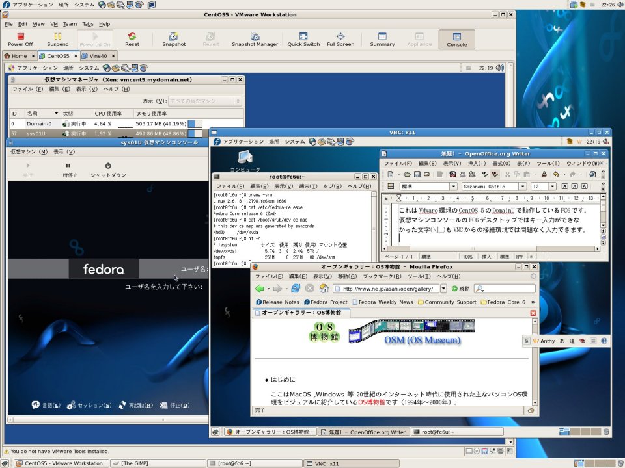Toggle bold formatting in Writer
Screen dimensions: 625x468
tap(565, 187)
